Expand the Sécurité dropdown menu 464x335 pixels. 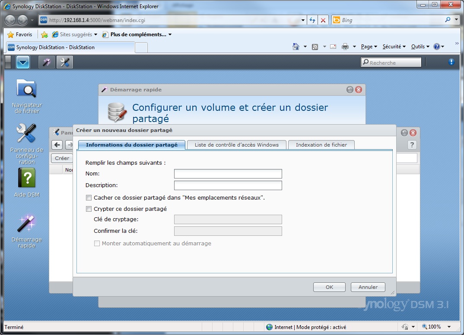[394, 47]
